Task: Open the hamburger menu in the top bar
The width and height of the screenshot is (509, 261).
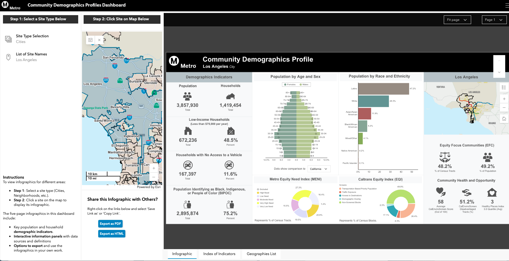Action: tap(507, 5)
